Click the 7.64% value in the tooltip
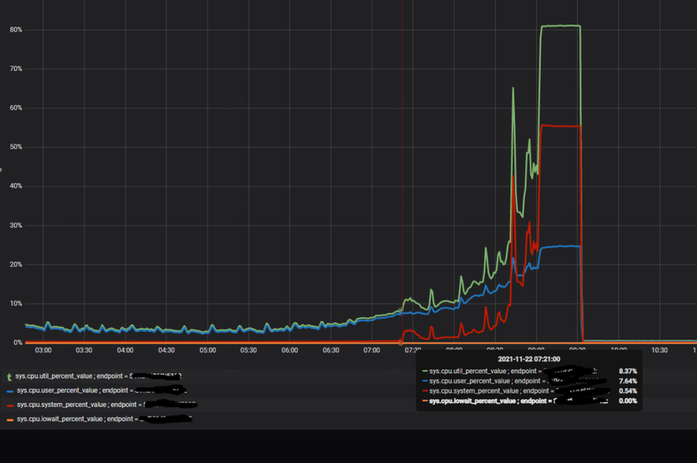The width and height of the screenshot is (697, 463). 627,381
